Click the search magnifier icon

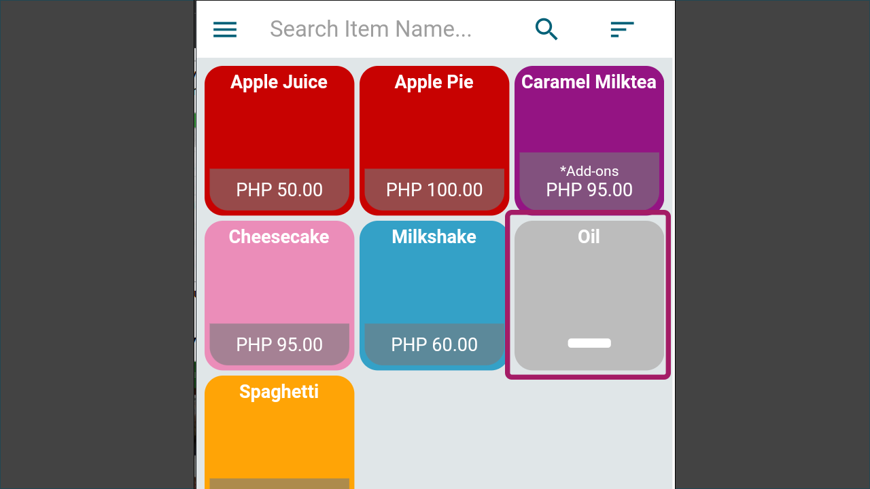[x=546, y=29]
